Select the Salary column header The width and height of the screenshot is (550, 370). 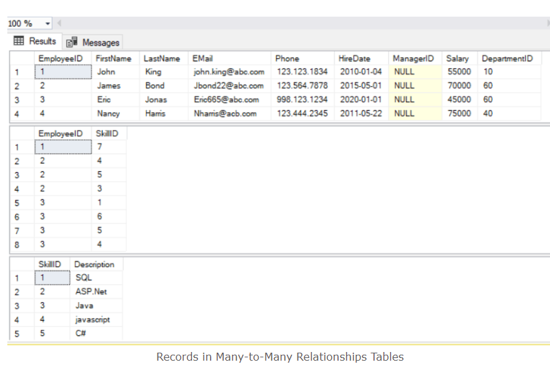(x=457, y=59)
